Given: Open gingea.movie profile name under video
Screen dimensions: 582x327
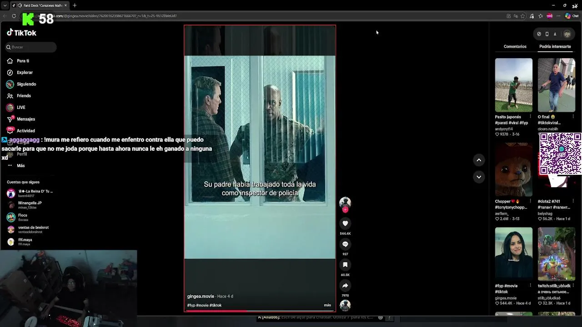Looking at the screenshot, I should [201, 296].
